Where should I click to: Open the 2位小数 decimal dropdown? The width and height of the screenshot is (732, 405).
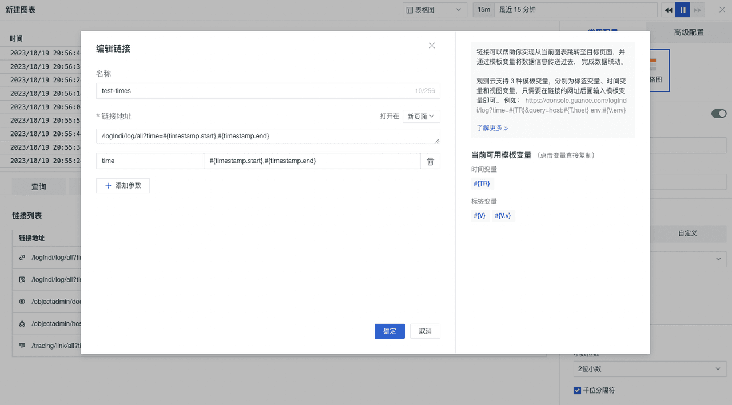[x=650, y=369]
